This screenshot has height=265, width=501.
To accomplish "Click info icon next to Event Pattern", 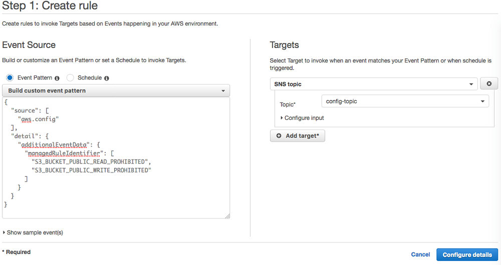I will 57,78.
